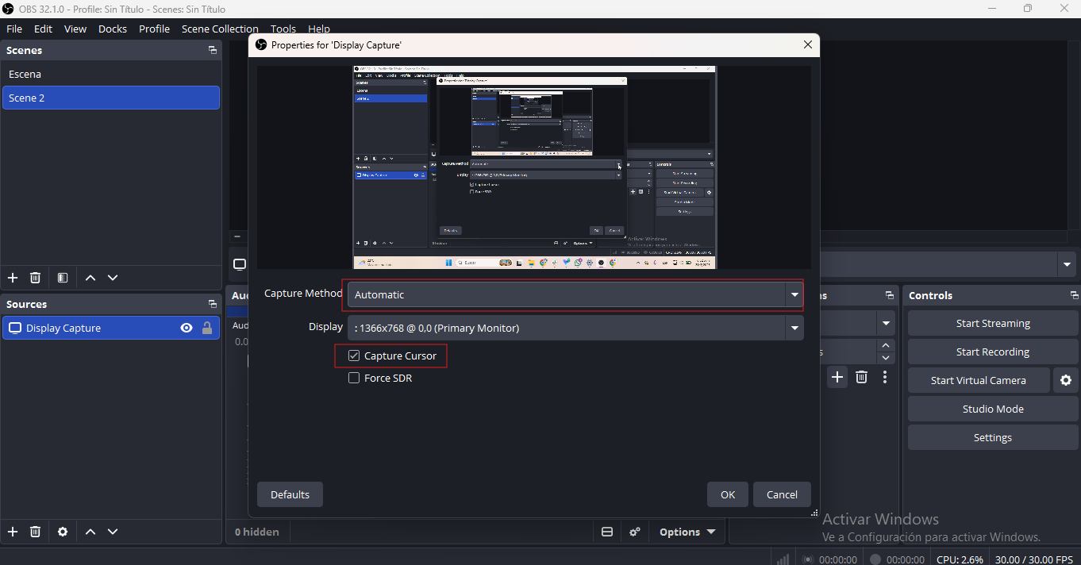Decrease transition duration with stepper down arrow

[886, 357]
